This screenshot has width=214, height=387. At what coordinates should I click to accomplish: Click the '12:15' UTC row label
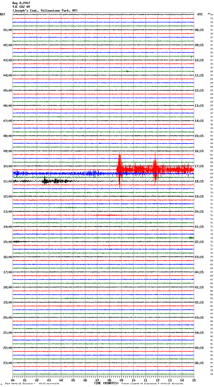(199, 91)
